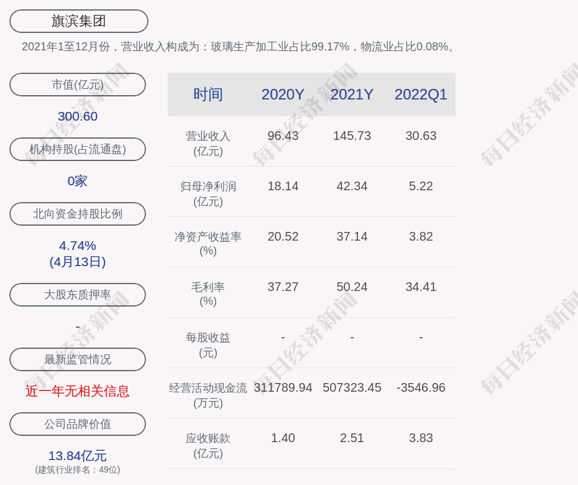Click the 归母净利润 row label
Screen dimensions: 578x485
tap(208, 193)
